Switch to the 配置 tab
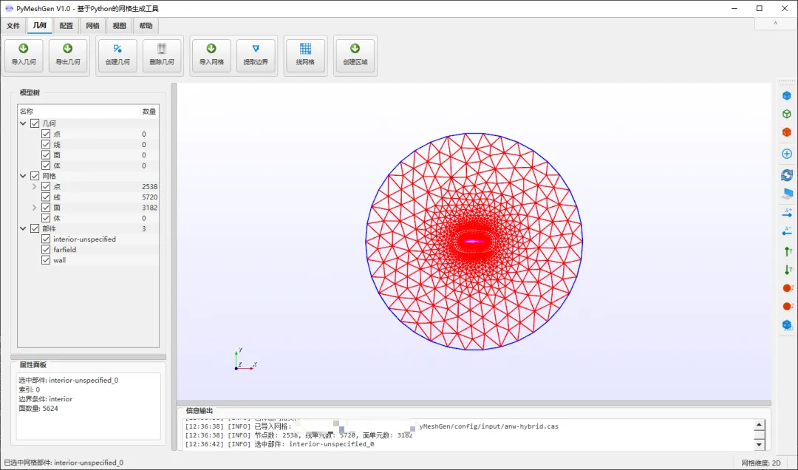The width and height of the screenshot is (798, 470). click(x=66, y=25)
